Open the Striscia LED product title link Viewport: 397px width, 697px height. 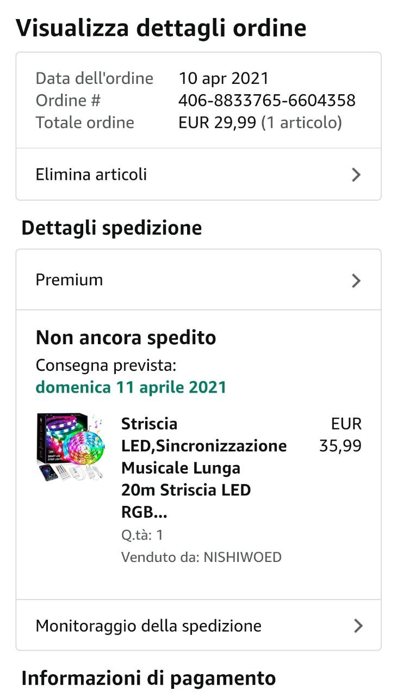tap(203, 468)
